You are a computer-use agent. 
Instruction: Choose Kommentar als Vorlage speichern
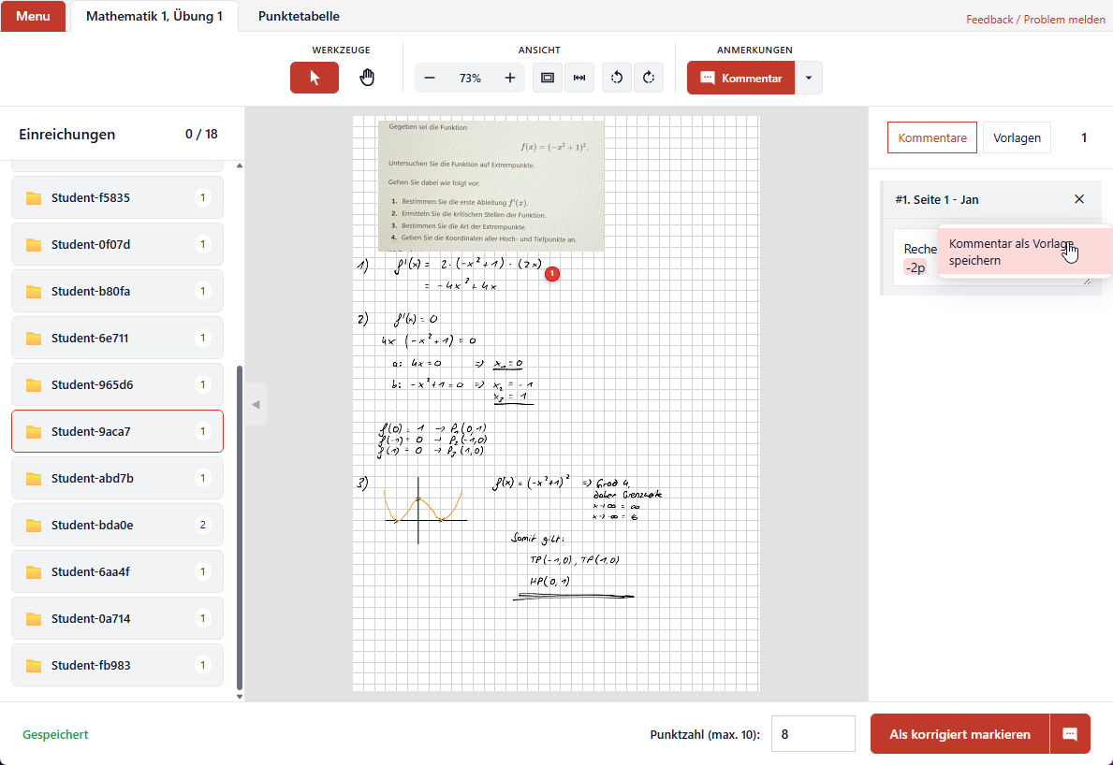click(1024, 252)
